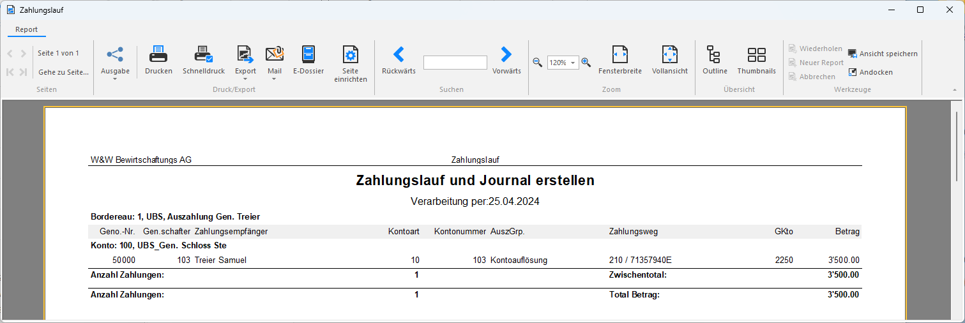Click Treier Samuel payee name
Screen dimensions: 965x323
(220, 260)
